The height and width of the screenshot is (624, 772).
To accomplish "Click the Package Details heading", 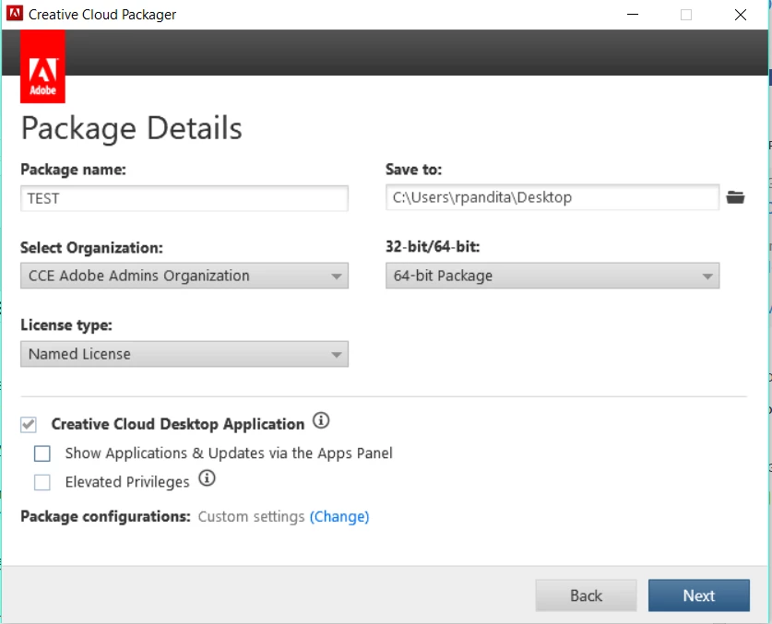I will (x=132, y=128).
